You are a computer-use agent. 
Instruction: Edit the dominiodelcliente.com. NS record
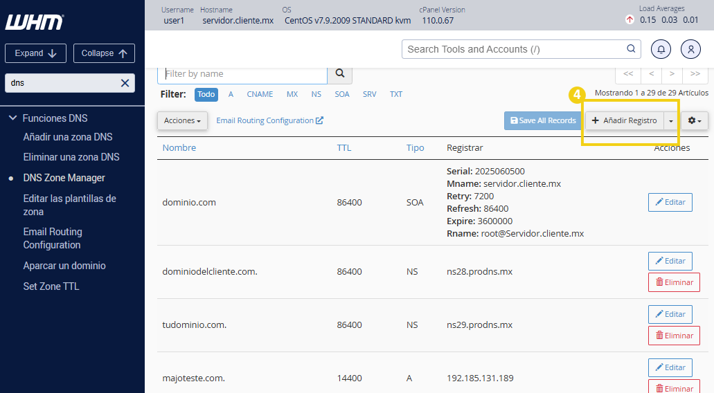(670, 261)
